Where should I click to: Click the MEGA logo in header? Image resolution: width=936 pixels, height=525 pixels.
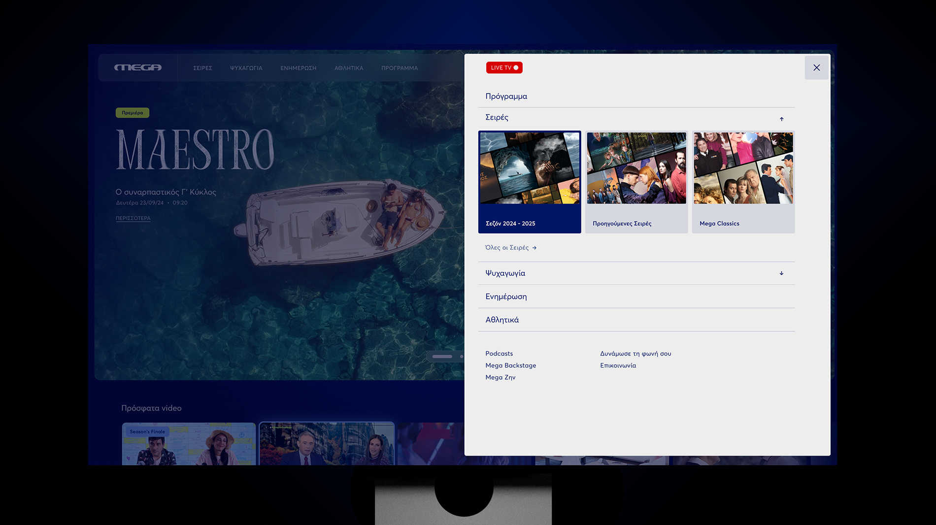138,67
